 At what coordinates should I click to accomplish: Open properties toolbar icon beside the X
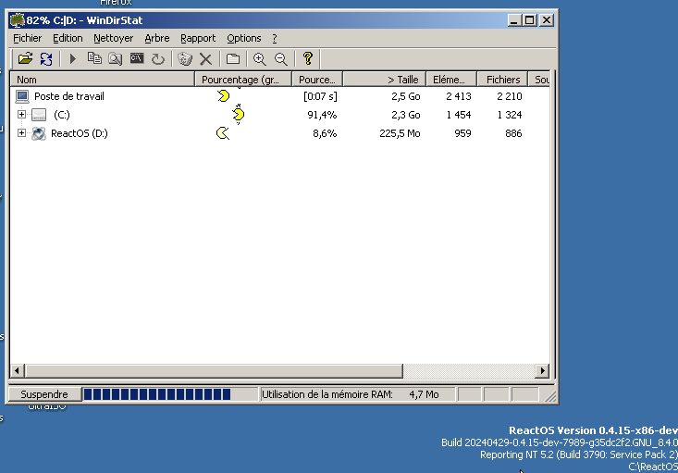point(233,58)
